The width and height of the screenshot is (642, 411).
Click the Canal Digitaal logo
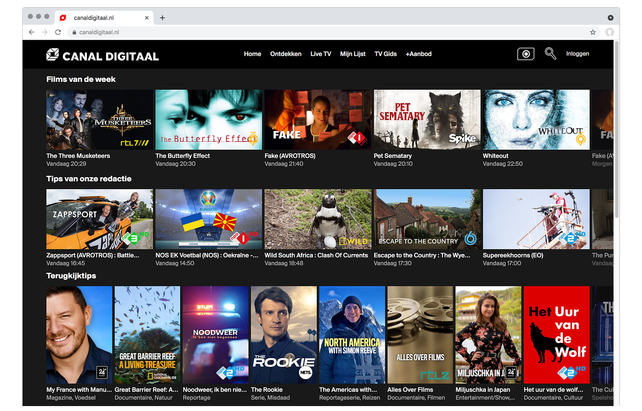pyautogui.click(x=102, y=55)
